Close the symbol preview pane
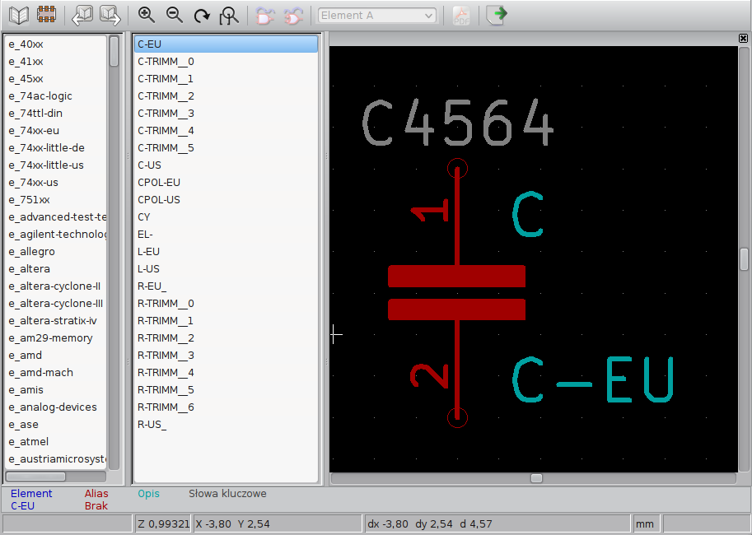The height and width of the screenshot is (535, 752). 744,39
